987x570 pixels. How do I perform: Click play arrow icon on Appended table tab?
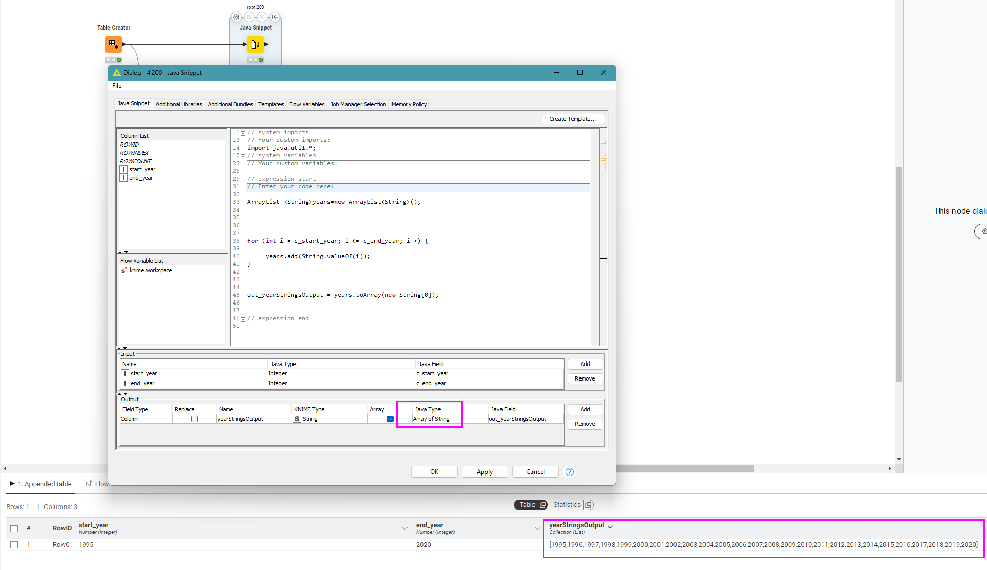(x=12, y=484)
